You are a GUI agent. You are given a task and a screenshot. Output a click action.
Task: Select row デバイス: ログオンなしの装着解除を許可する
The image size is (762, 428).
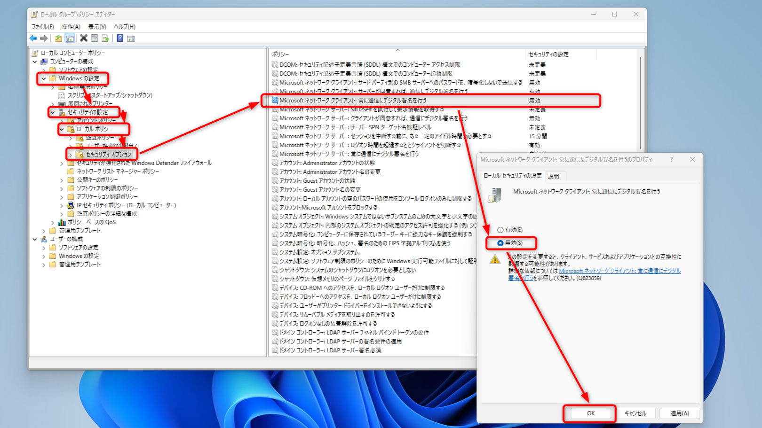click(328, 324)
